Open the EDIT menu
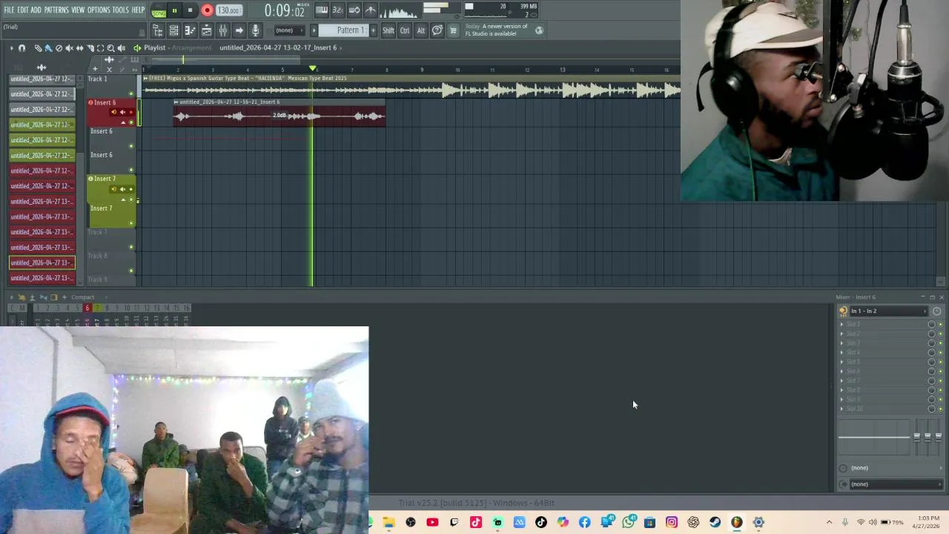949x534 pixels. (23, 10)
